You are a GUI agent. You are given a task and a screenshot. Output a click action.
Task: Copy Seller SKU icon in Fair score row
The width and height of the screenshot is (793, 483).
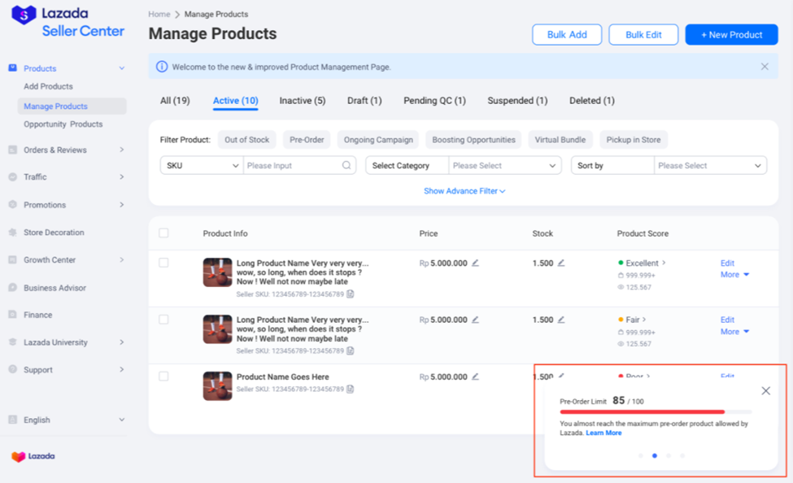[x=350, y=350]
